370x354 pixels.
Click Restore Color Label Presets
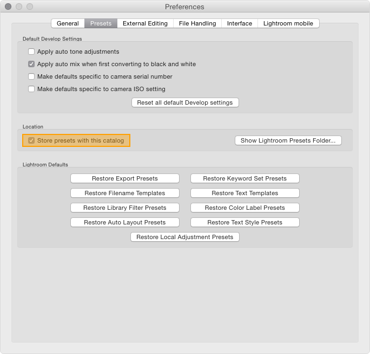coord(245,208)
